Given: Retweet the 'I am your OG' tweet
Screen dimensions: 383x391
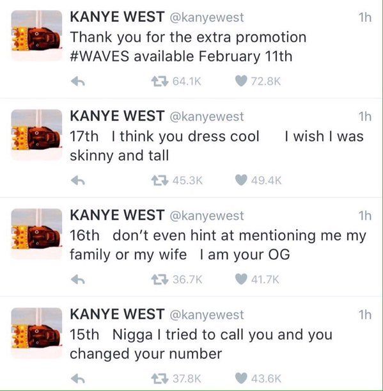Looking at the screenshot, I should [x=160, y=279].
